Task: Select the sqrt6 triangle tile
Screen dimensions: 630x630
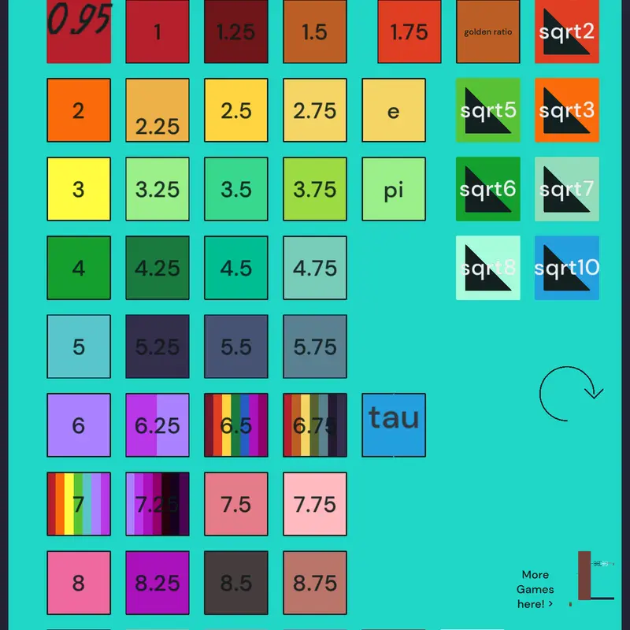Action: click(x=487, y=189)
